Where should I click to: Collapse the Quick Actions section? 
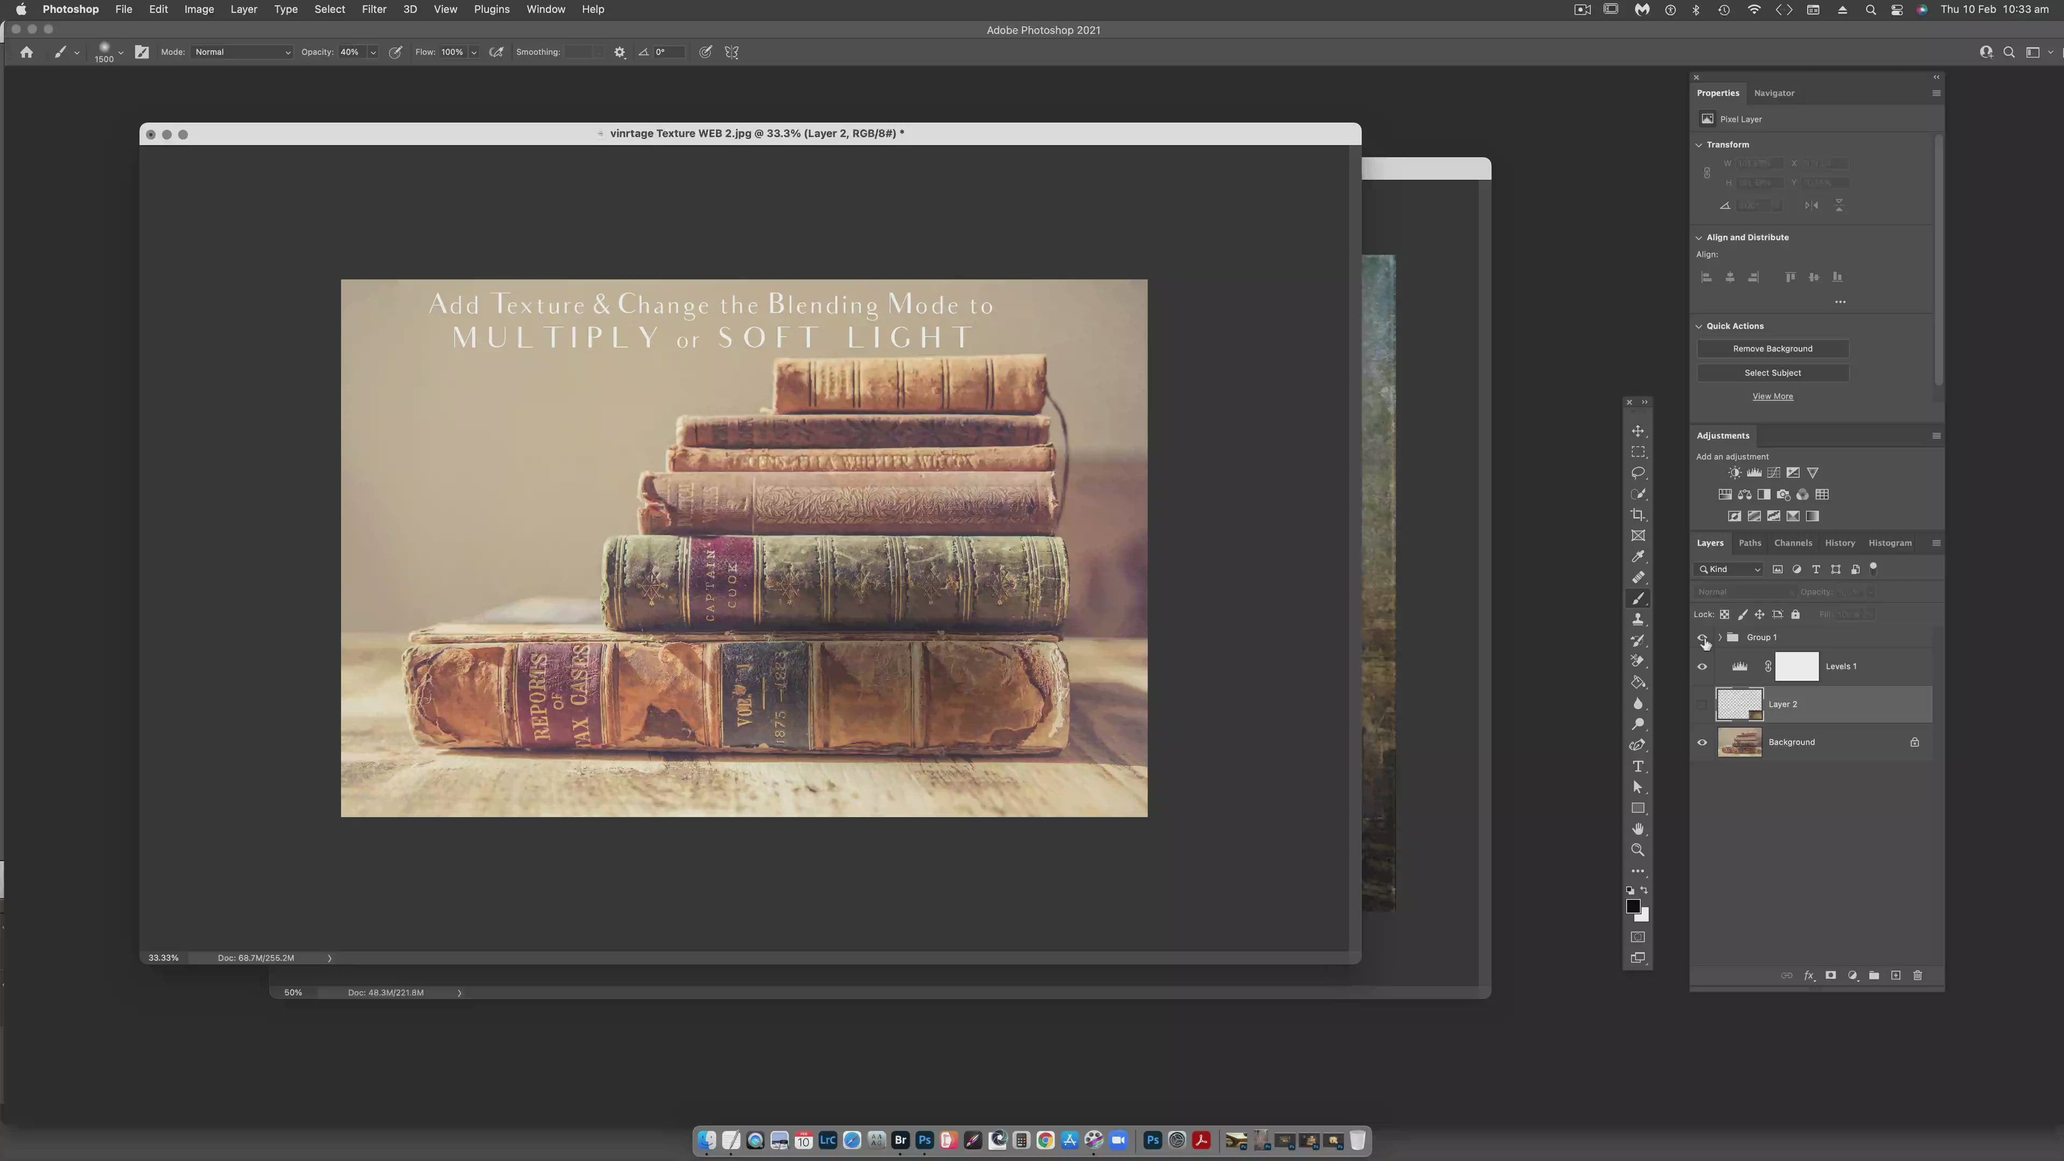click(1698, 326)
